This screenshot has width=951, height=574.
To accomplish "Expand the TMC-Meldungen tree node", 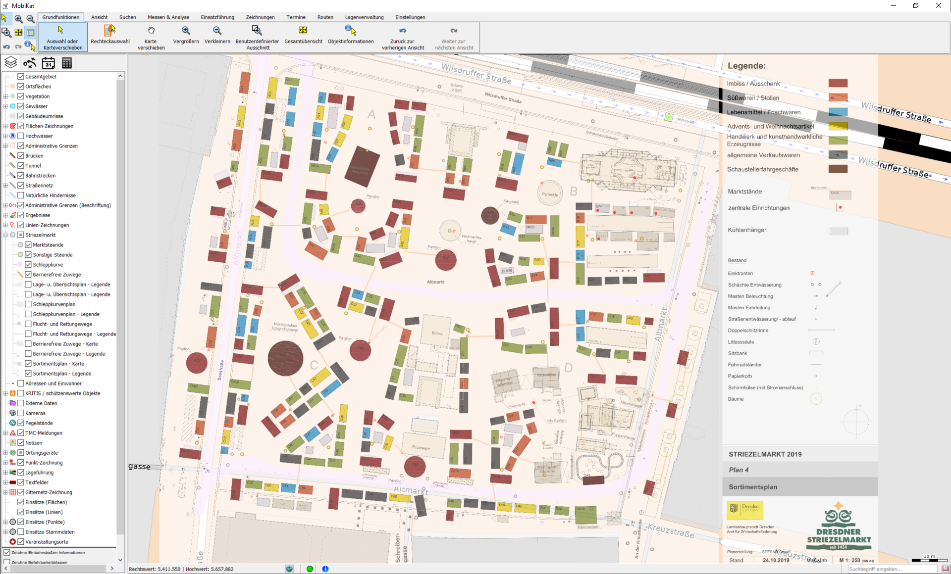I will pos(5,433).
